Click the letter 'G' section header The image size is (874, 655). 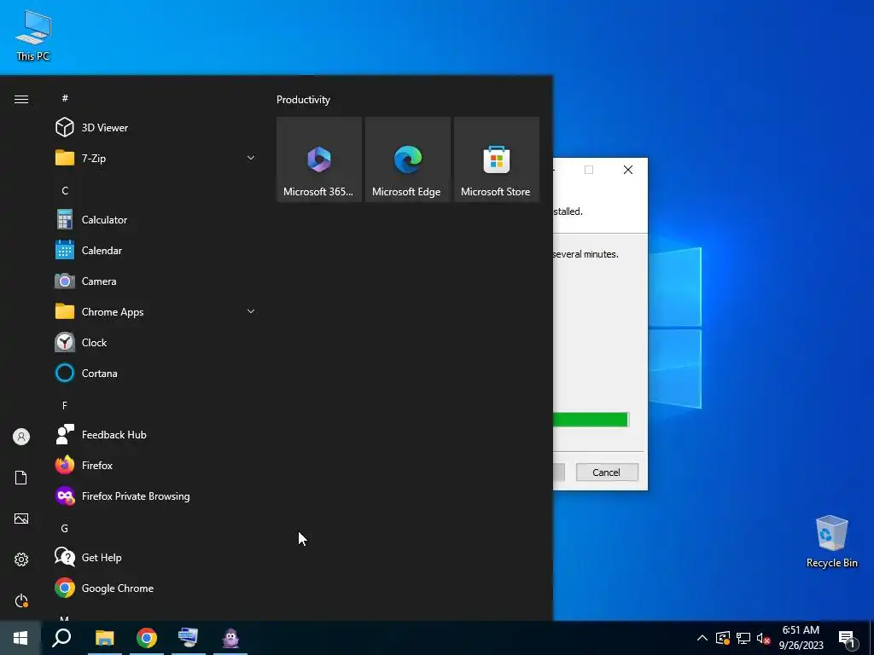65,528
